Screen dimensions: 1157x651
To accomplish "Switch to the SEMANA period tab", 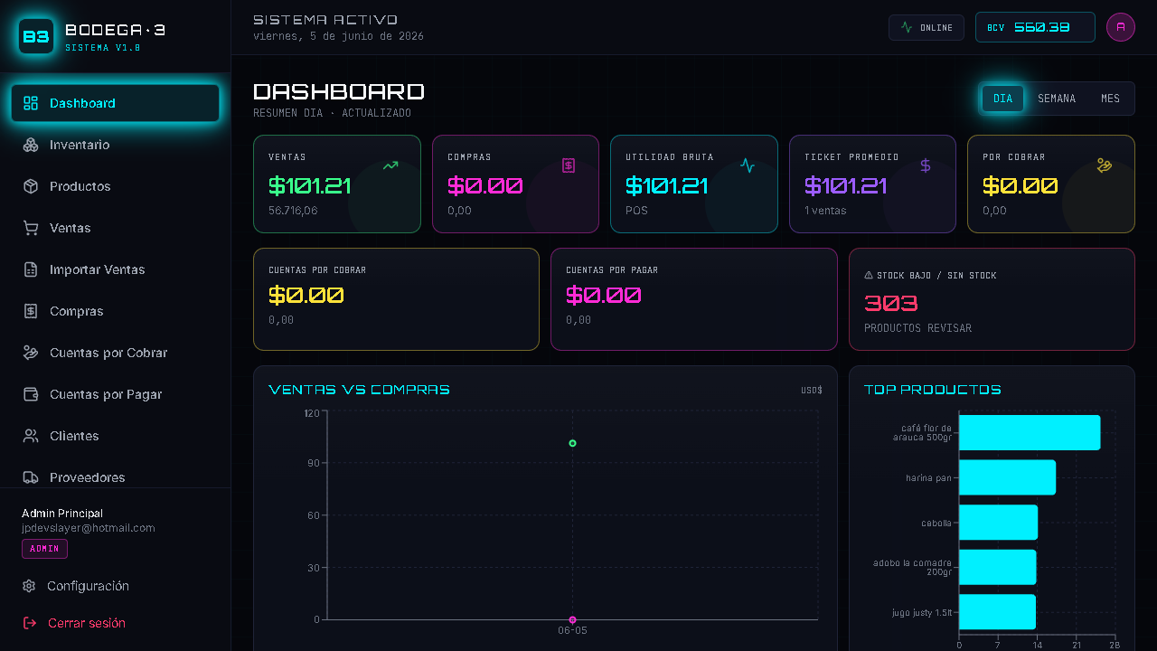I will [1057, 99].
